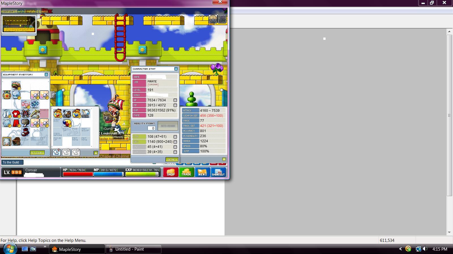Select the golden gun weapon slot

(35, 114)
